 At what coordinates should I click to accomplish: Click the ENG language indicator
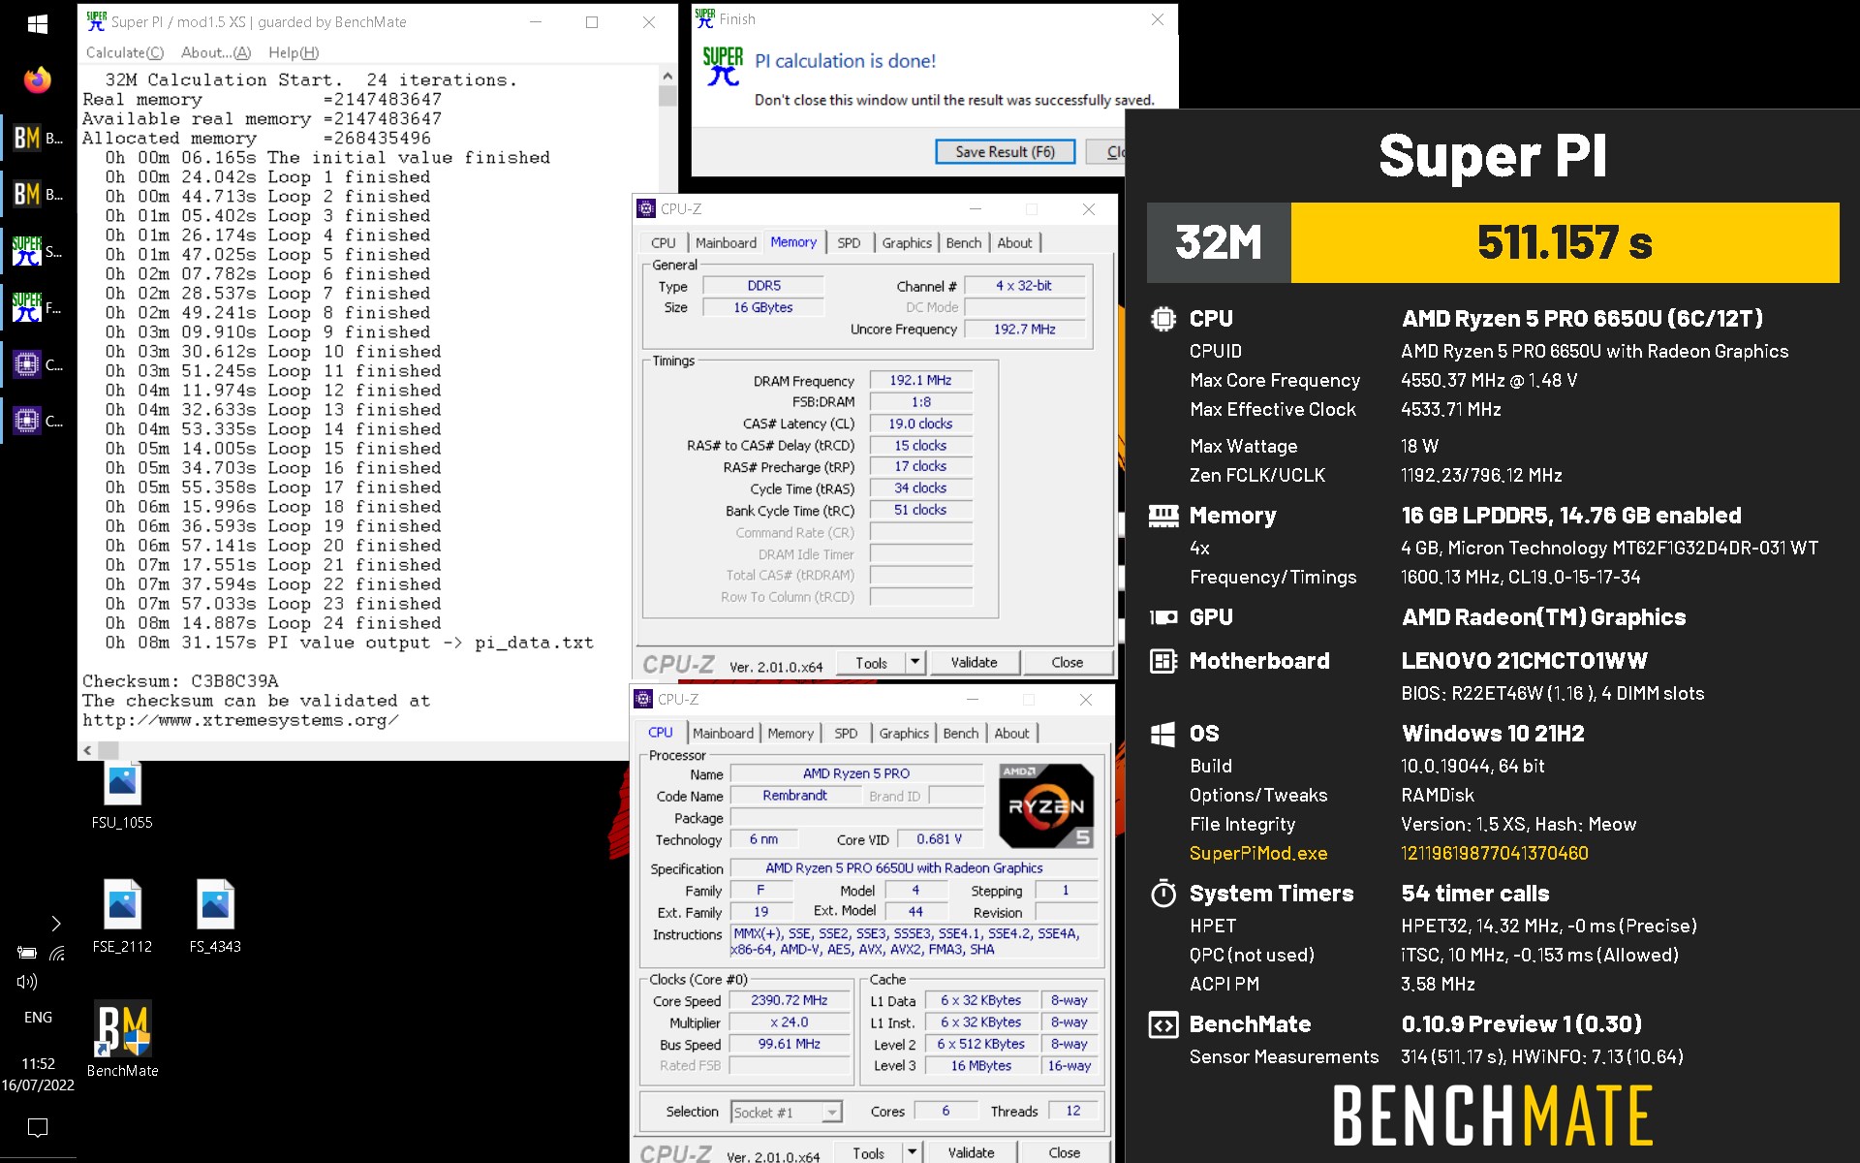tap(38, 1017)
